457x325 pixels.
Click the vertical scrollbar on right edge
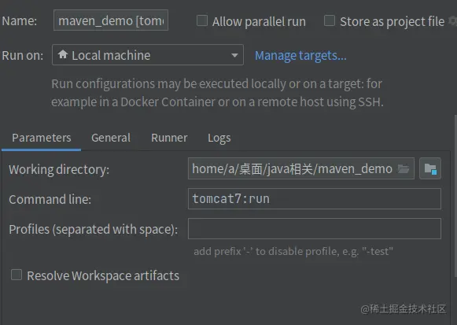455,195
